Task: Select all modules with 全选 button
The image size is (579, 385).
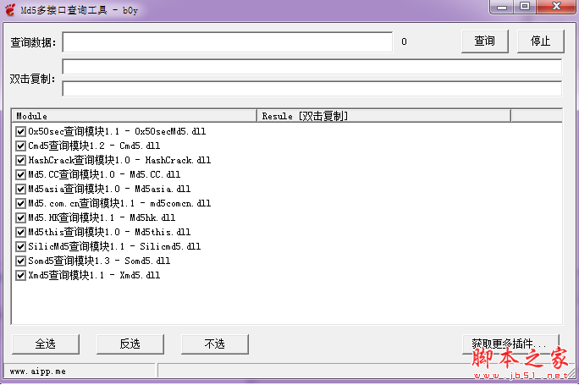Action: click(46, 344)
